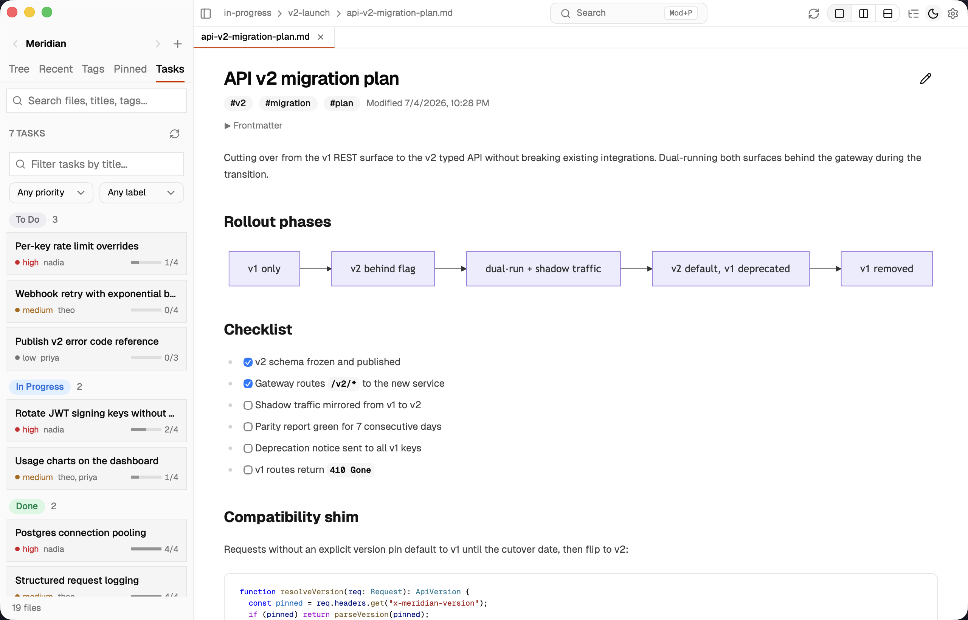Click the v2 behind flag diagram box

383,269
